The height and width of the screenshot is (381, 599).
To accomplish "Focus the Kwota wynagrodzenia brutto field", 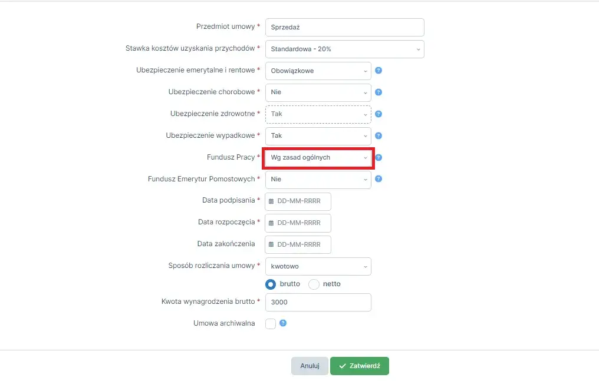I will click(318, 302).
